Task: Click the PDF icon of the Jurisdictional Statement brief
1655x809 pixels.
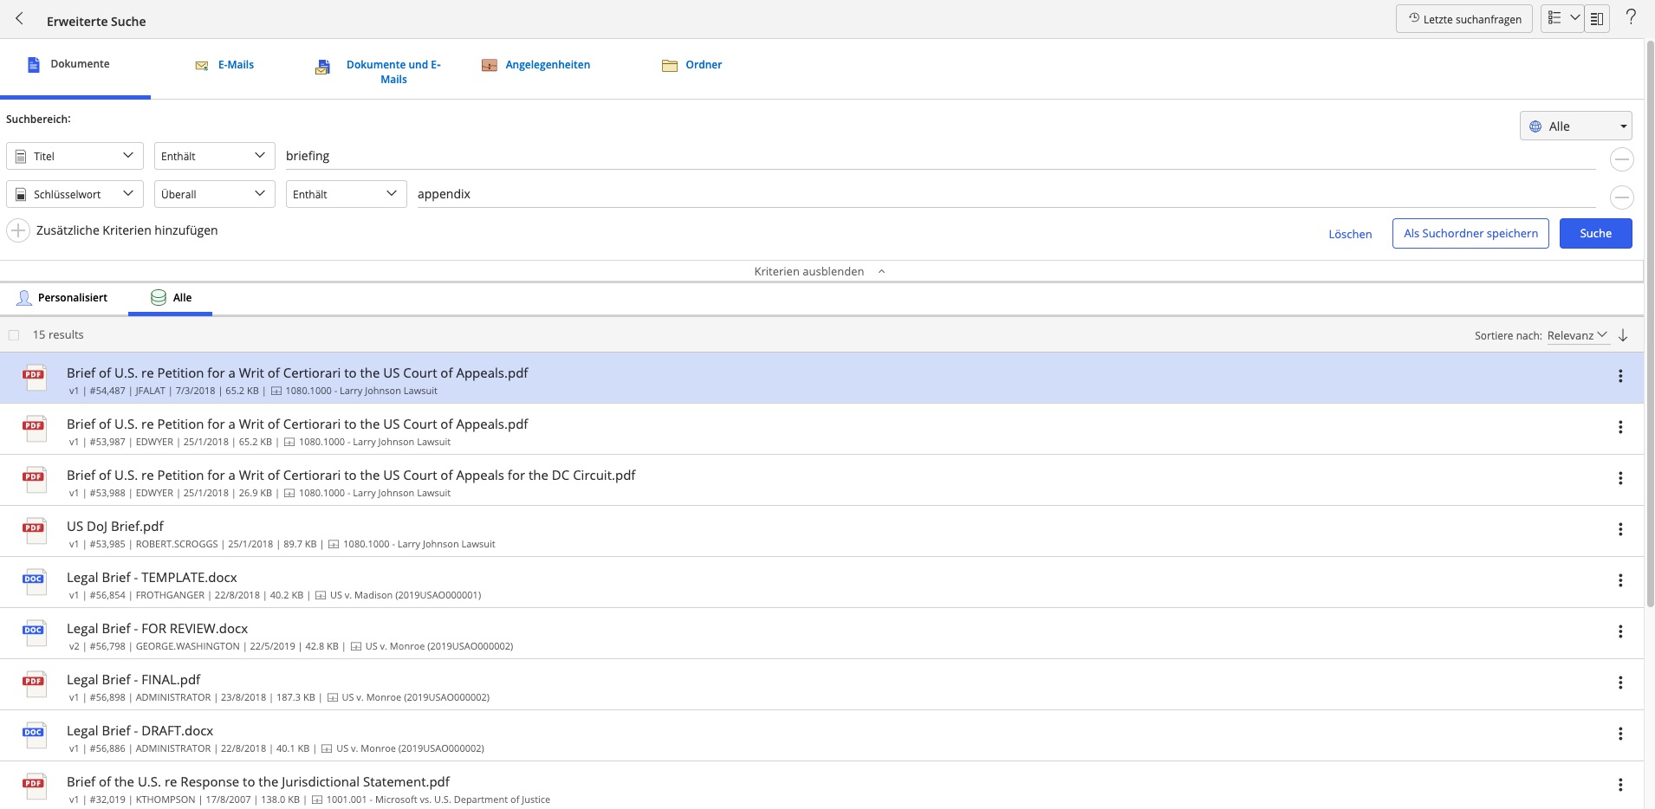Action: pos(35,786)
